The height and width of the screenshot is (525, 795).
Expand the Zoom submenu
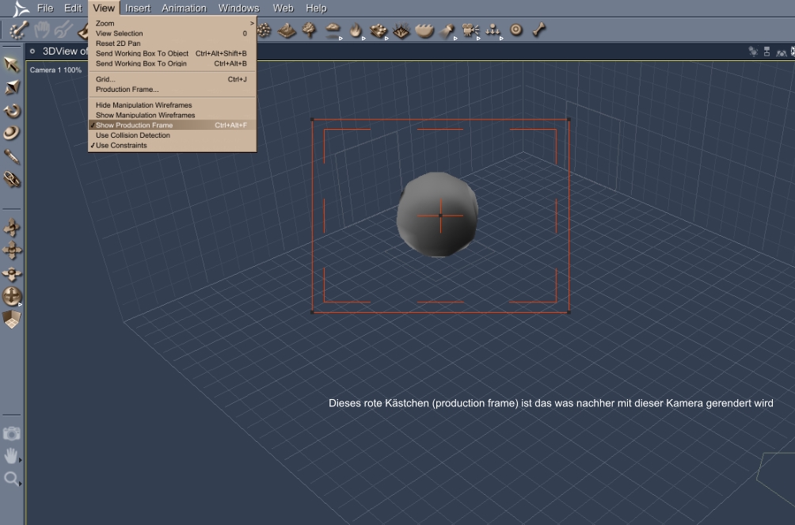(173, 23)
